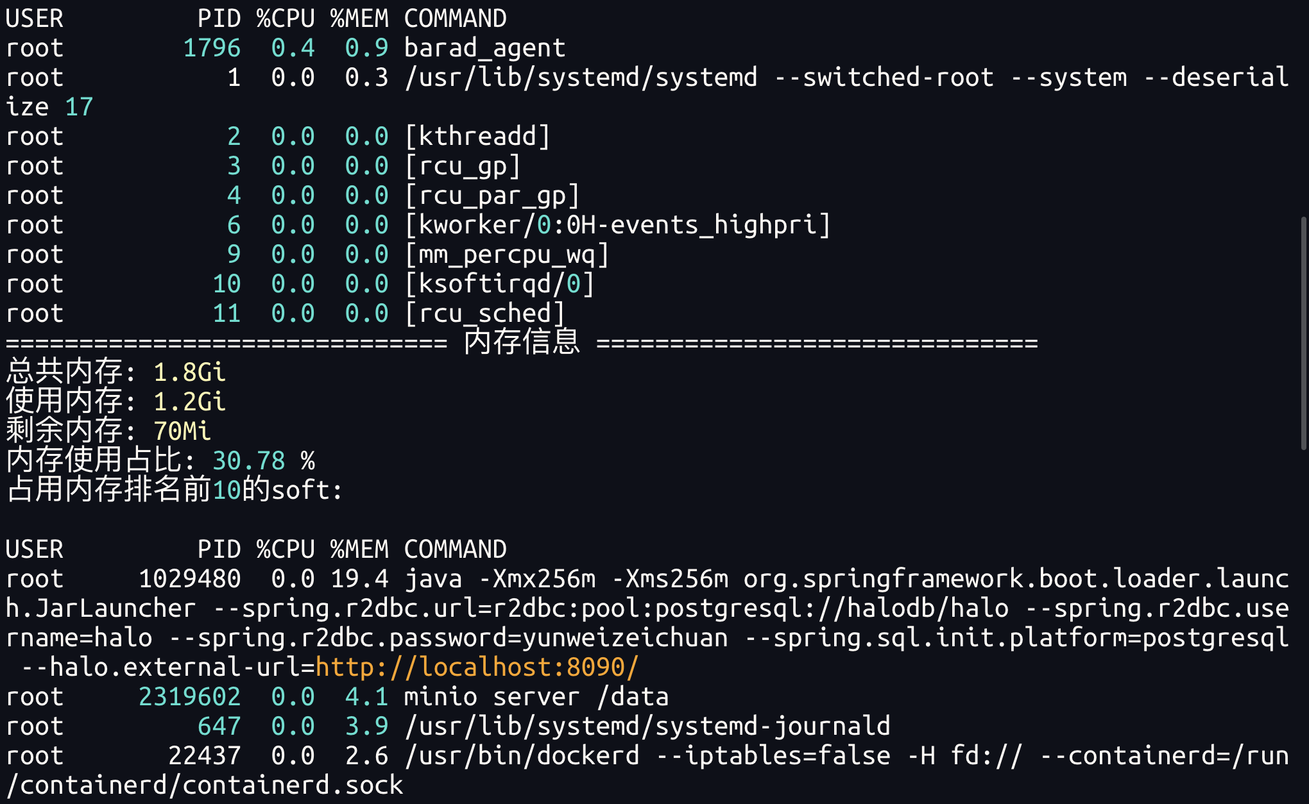Viewport: 1309px width, 804px height.
Task: Open the http://localhost:8090/ link
Action: (x=477, y=667)
